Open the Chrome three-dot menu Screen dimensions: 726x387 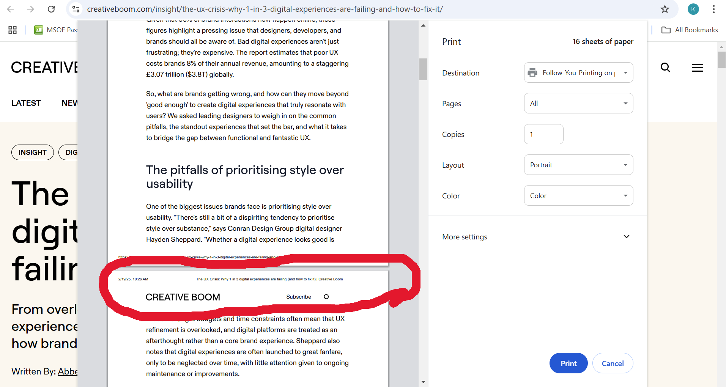coord(713,9)
